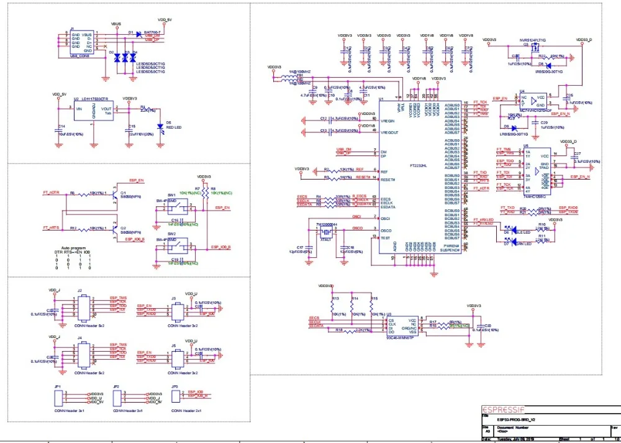621x443 pixels.
Task: Click the U4 inverter gate symbol
Action: (x=533, y=101)
